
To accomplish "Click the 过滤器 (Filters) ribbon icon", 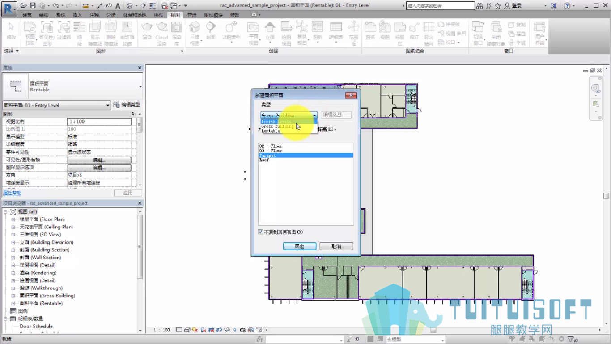I will pos(64,30).
